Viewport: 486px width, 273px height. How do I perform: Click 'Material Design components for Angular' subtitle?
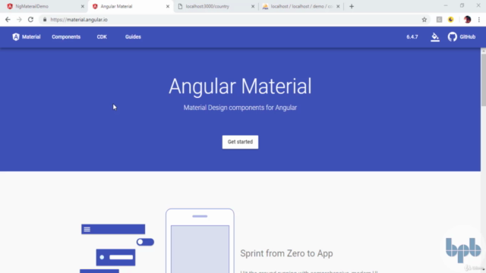[240, 108]
